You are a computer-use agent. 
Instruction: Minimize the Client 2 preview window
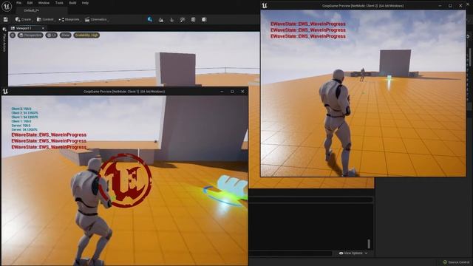click(440, 6)
